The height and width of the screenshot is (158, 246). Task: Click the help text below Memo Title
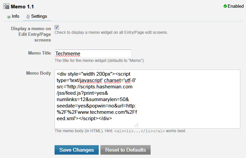point(99,61)
